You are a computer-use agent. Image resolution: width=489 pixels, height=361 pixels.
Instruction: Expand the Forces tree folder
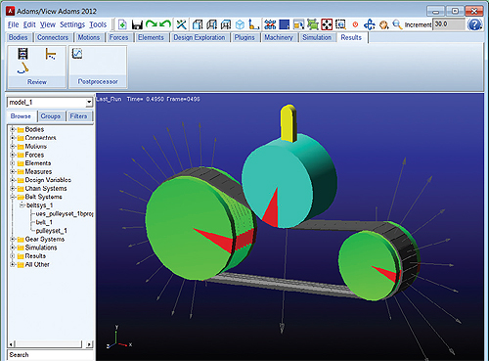tap(12, 155)
